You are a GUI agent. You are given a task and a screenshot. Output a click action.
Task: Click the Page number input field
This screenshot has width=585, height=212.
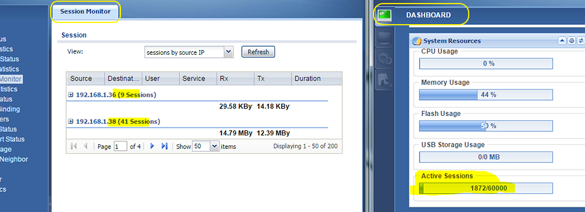120,147
